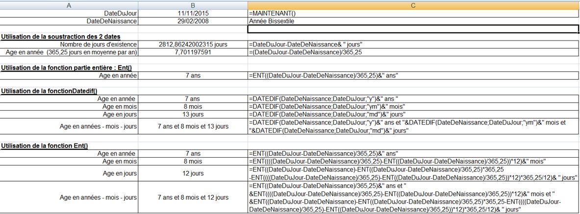Click Age en année label in last Ent() section
This screenshot has width=580, height=214.
pyautogui.click(x=69, y=153)
